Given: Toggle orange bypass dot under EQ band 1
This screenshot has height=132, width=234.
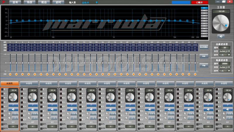Looking at the screenshot, I should pos(10,74).
